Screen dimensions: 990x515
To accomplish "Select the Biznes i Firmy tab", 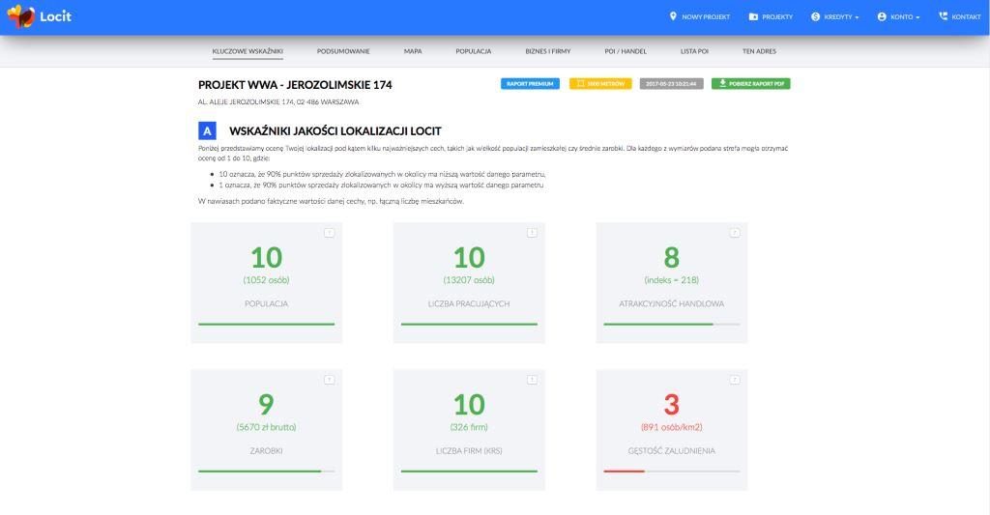I will [547, 51].
